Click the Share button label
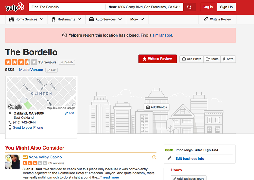The width and height of the screenshot is (254, 180). [215, 59]
